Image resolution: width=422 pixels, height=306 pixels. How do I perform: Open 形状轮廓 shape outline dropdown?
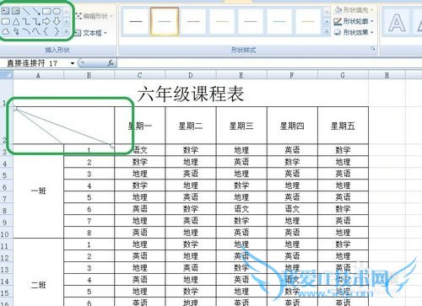354,21
